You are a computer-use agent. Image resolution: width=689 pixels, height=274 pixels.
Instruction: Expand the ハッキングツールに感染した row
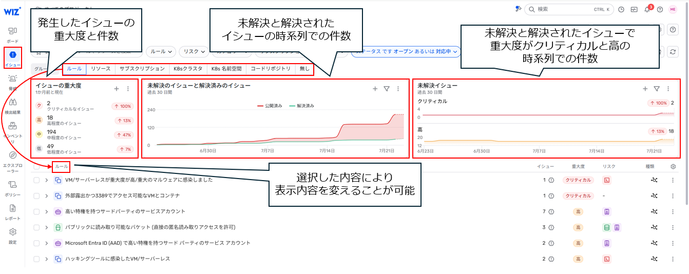46,259
